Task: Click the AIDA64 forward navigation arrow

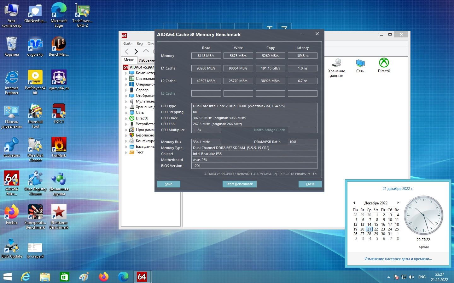Action: tap(136, 51)
